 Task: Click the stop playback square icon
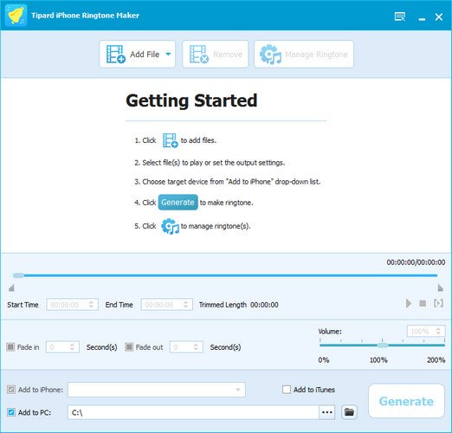pos(423,303)
